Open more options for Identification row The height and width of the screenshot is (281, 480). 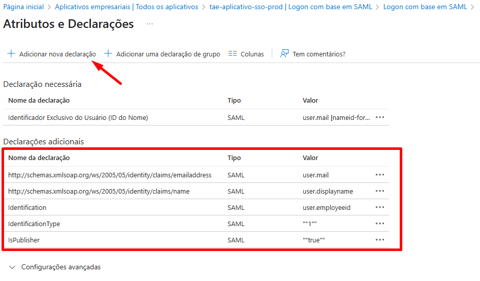[x=380, y=207]
